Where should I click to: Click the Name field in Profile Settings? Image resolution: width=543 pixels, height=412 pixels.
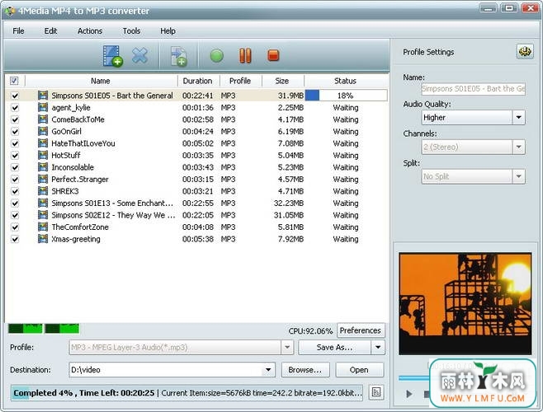coord(474,88)
